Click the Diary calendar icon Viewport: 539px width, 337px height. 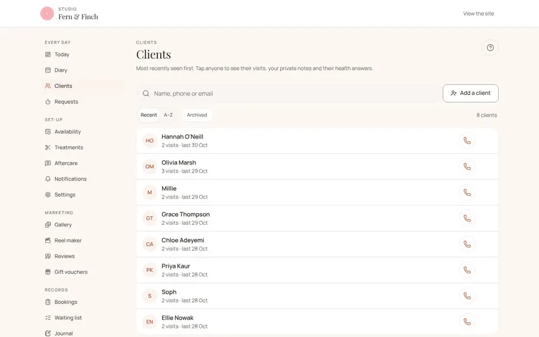point(48,70)
